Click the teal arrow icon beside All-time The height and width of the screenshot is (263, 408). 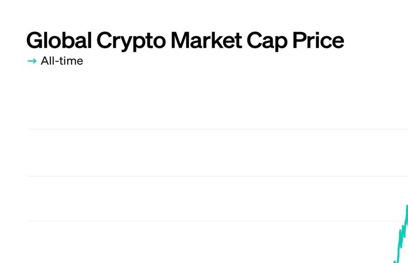32,61
